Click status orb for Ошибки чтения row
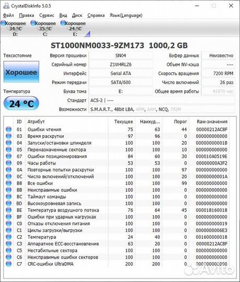Screen dimensions: 240x282 (x=8, y=129)
